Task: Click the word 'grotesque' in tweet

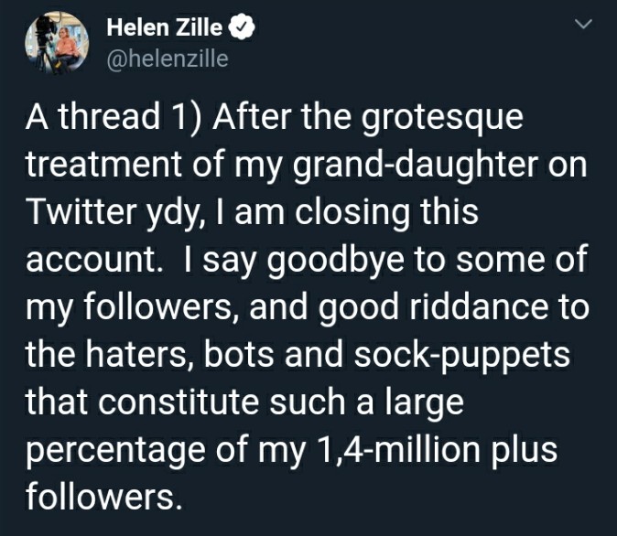Action: tap(442, 118)
